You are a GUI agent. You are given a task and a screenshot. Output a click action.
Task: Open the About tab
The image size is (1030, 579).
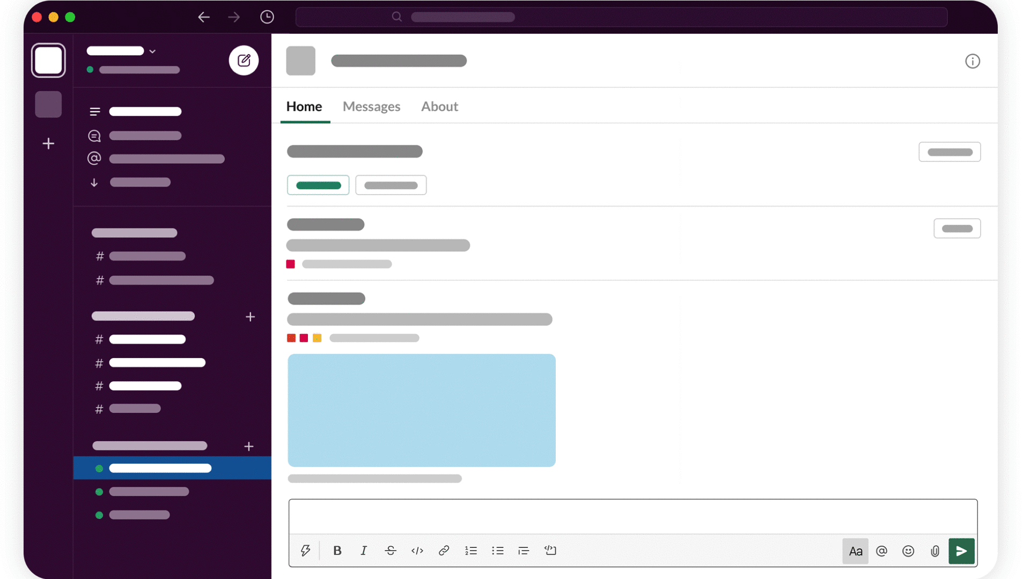tap(439, 107)
